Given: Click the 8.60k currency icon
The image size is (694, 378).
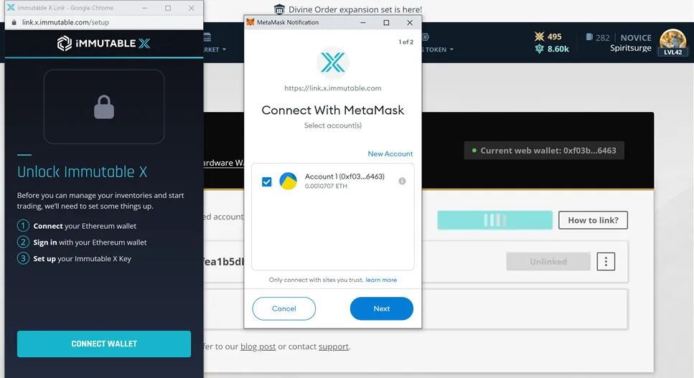Looking at the screenshot, I should pos(539,49).
